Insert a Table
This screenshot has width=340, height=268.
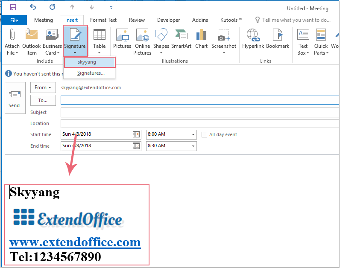coord(100,41)
